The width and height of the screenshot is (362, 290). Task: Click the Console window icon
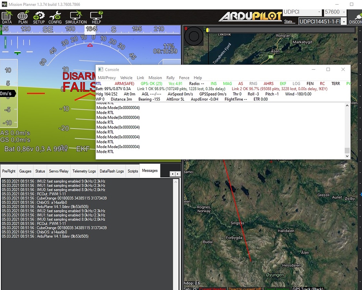[x=100, y=69]
